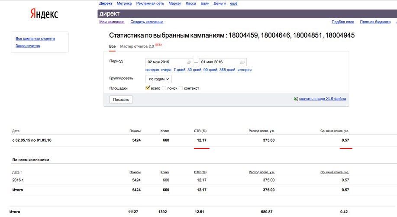Open the 'ещё' services menu
Image resolution: width=397 pixels, height=217 pixels.
(x=234, y=3)
